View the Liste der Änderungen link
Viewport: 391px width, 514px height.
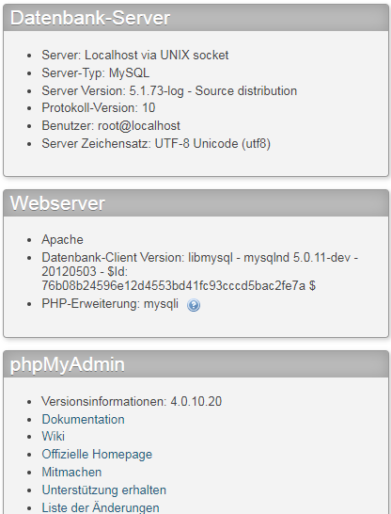click(x=101, y=507)
